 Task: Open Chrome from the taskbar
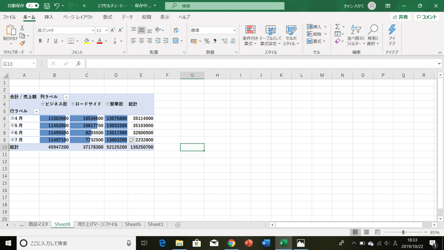pos(231,243)
